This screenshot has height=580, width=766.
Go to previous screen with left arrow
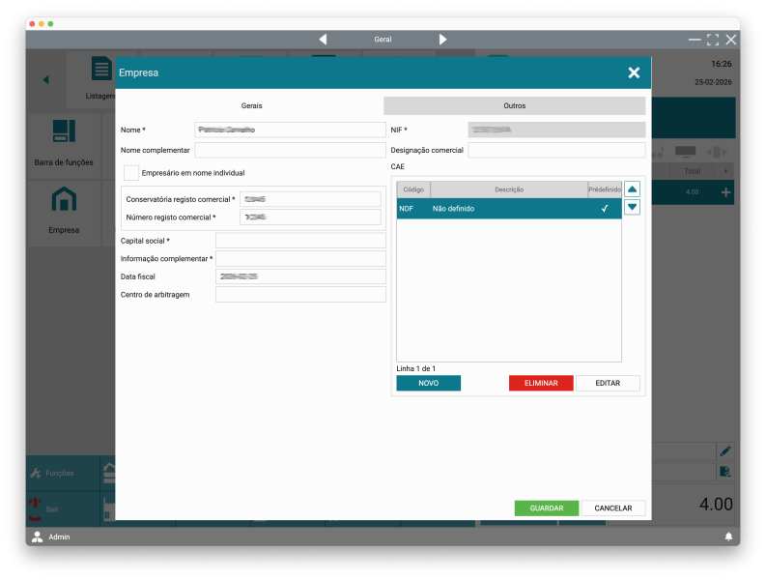point(323,40)
